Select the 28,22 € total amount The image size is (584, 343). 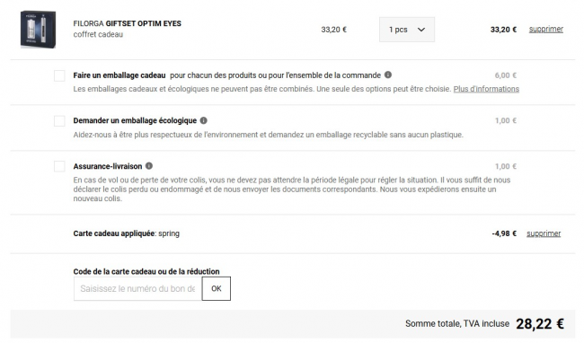[540, 324]
